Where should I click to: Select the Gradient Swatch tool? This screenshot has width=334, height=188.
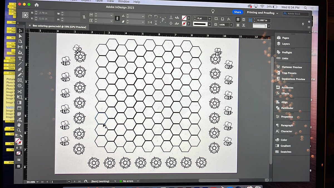[19, 102]
